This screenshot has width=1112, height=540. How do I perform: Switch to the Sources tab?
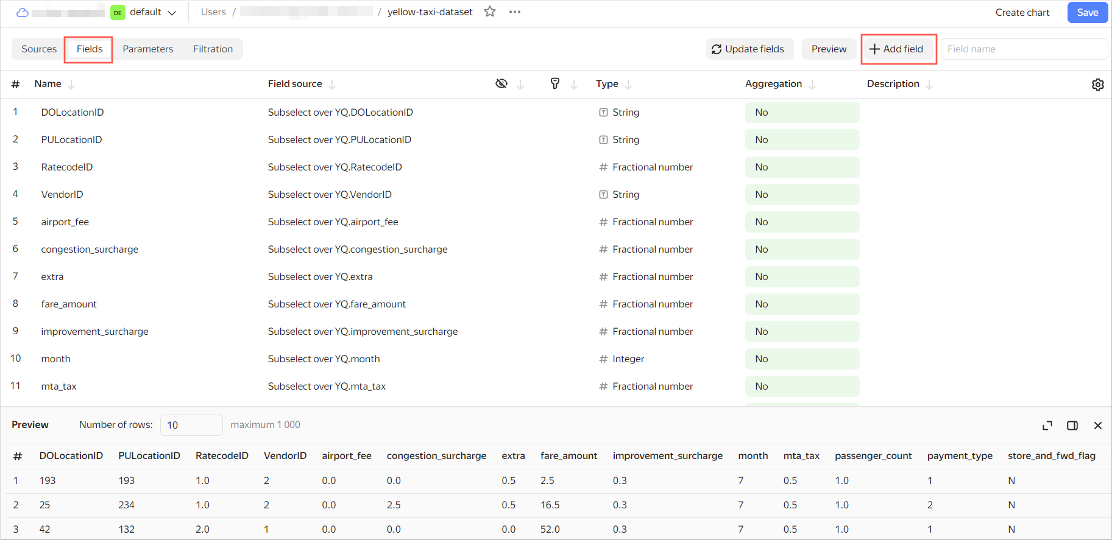click(39, 49)
